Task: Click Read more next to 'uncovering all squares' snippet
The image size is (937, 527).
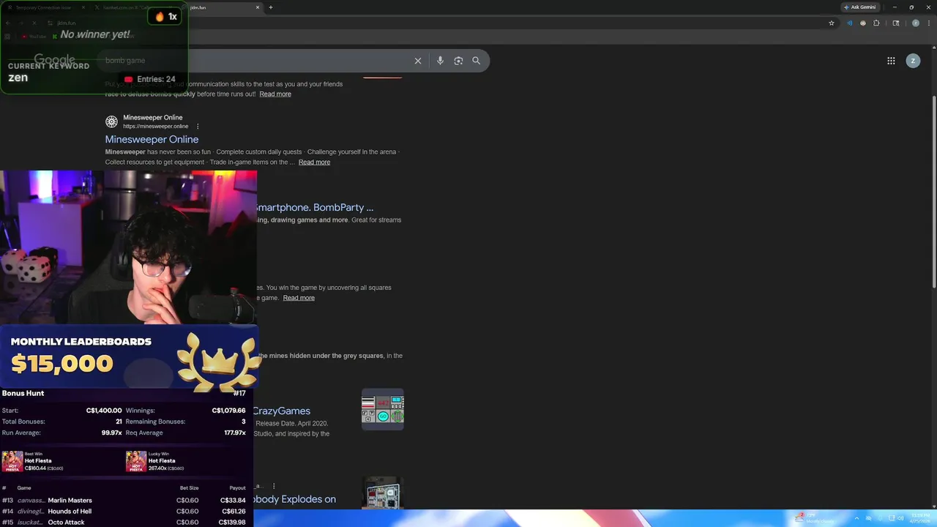Action: pyautogui.click(x=299, y=298)
